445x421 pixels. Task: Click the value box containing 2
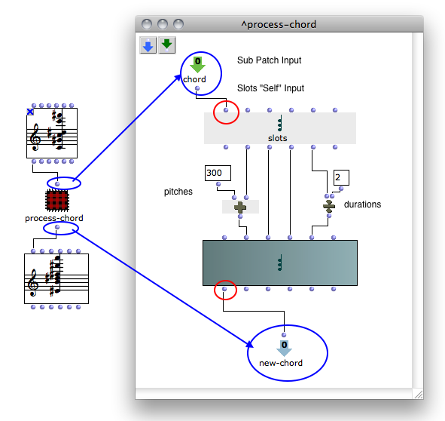[x=341, y=177]
